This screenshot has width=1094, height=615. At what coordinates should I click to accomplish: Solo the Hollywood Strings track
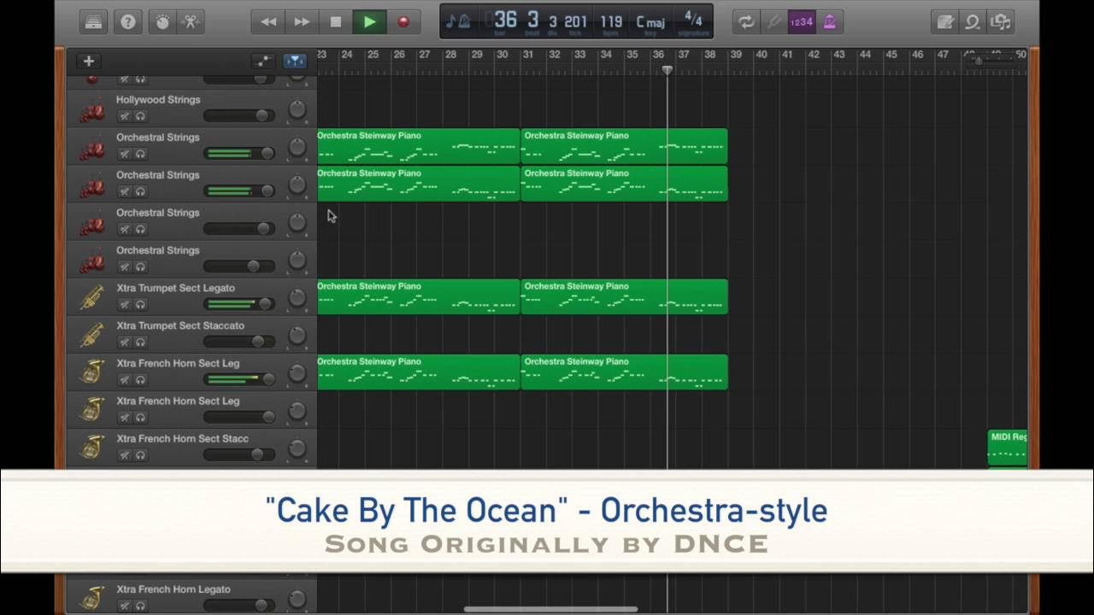[x=140, y=116]
